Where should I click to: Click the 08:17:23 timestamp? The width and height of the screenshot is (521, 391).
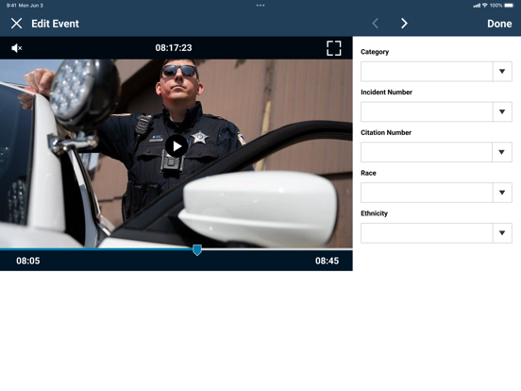174,48
